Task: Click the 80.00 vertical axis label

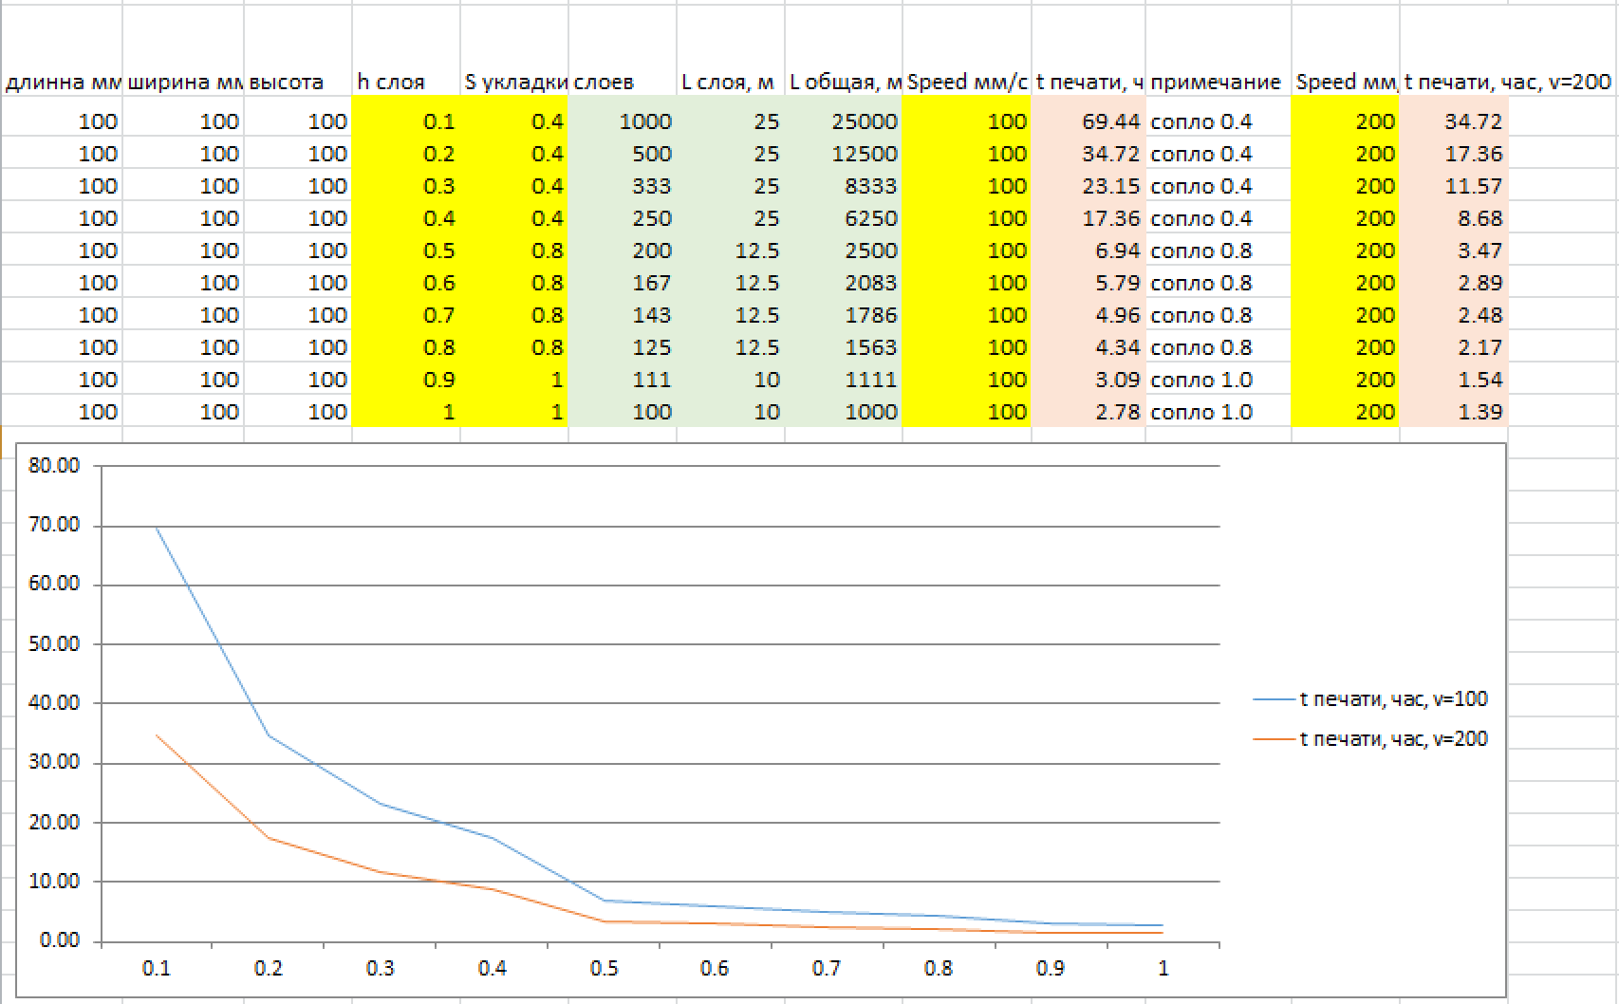Action: tap(54, 466)
